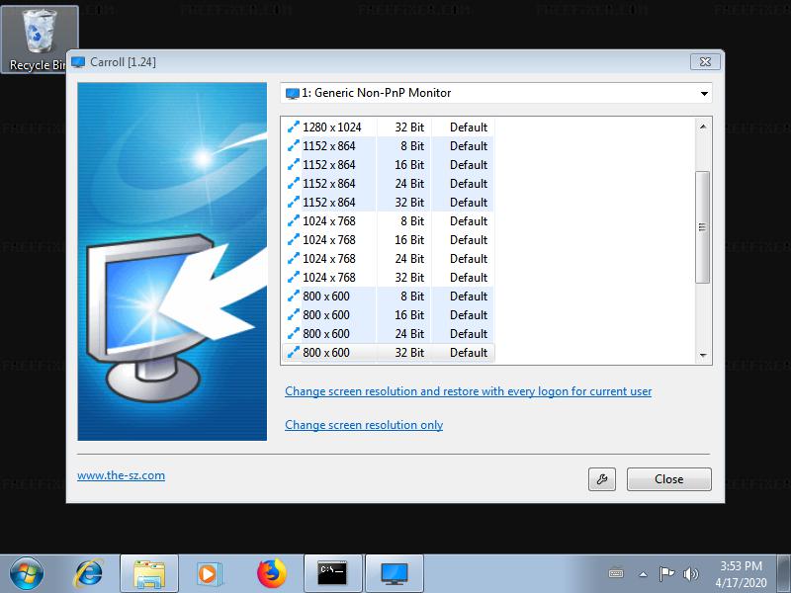
Task: Launch Internet Explorer from the taskbar
Action: (89, 573)
